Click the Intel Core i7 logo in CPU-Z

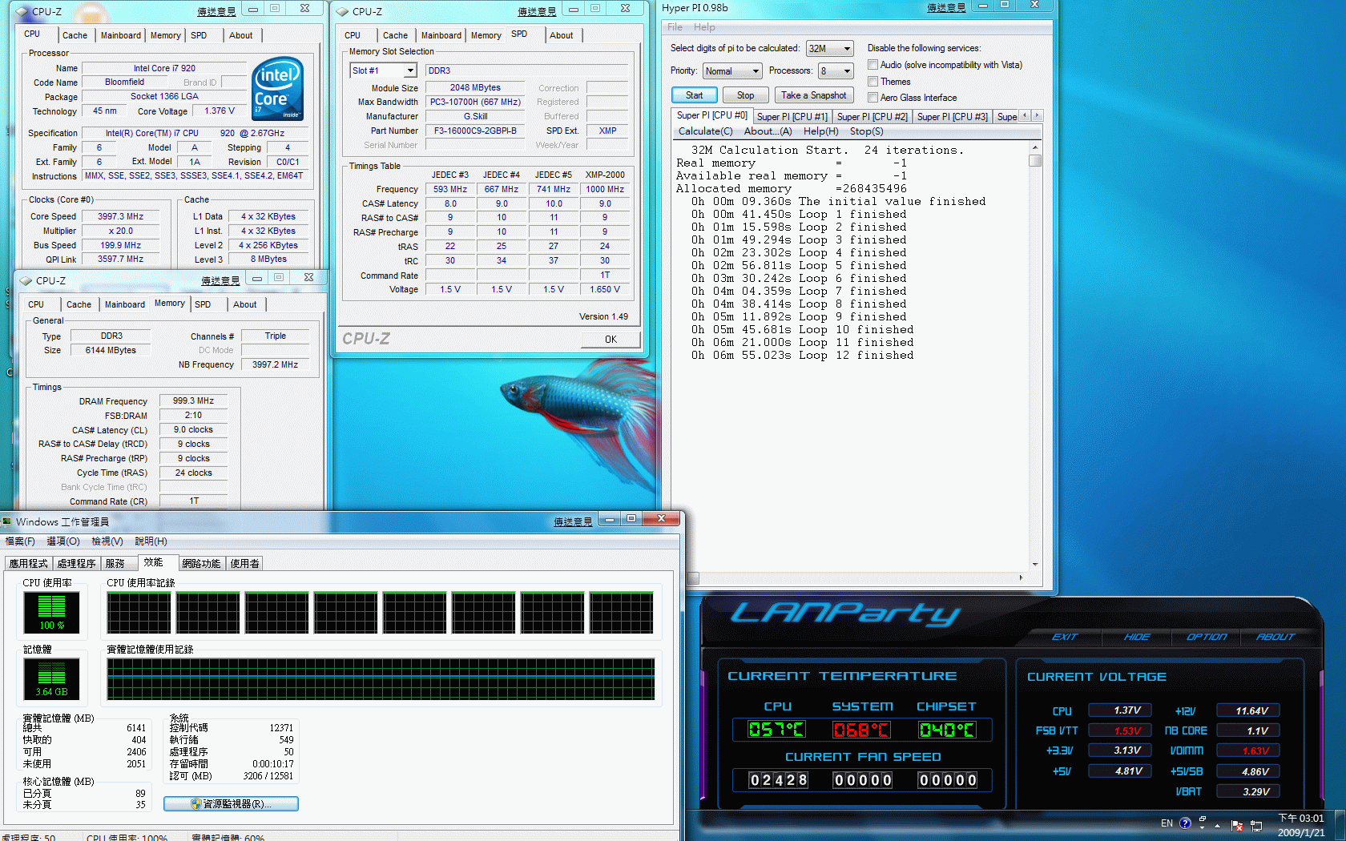point(278,88)
